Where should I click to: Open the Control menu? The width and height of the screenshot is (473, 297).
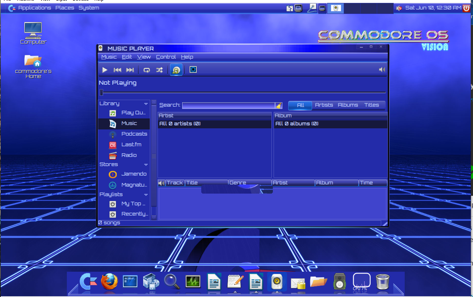coord(166,57)
